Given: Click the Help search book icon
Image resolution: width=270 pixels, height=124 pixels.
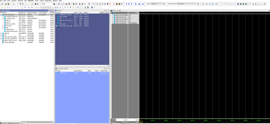Looking at the screenshot, I should 54,4.
